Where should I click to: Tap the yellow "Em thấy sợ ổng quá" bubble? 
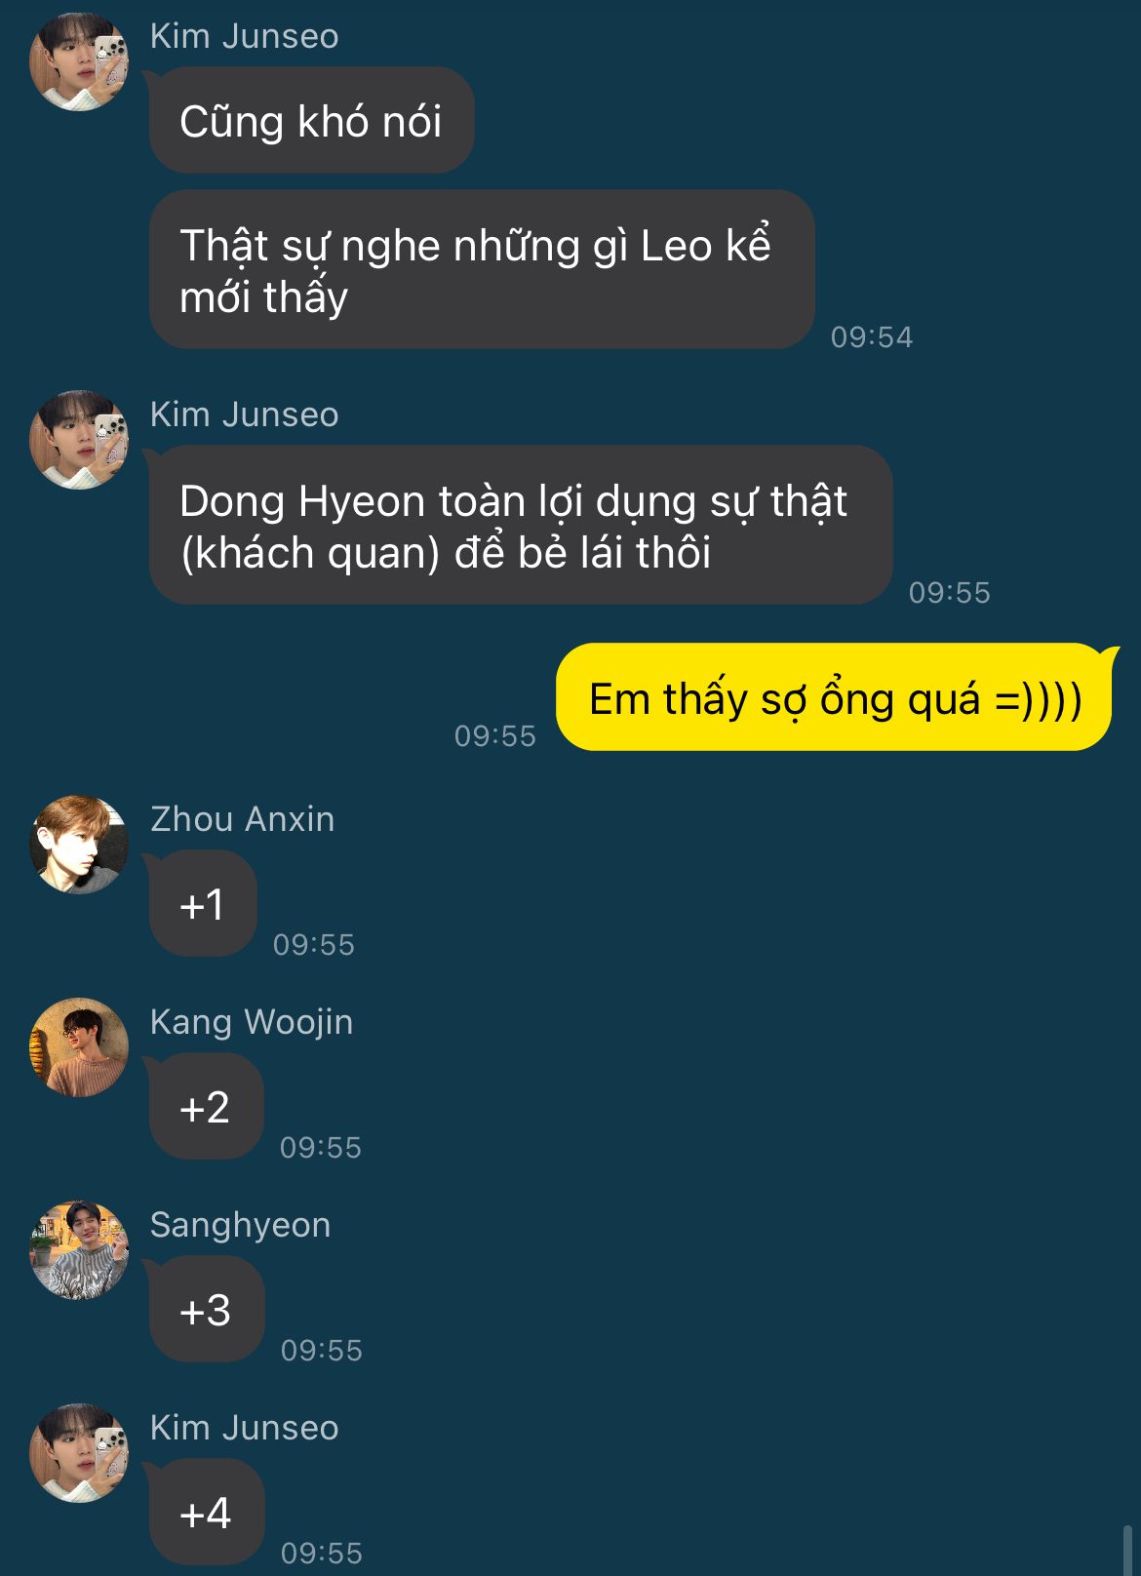[x=835, y=697]
